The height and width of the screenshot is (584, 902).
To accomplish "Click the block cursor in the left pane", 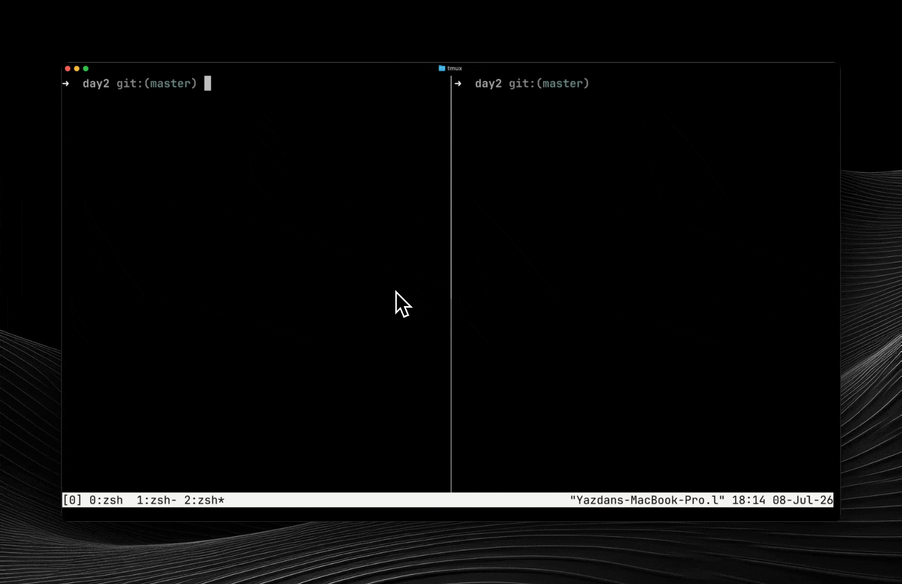I will pos(208,83).
